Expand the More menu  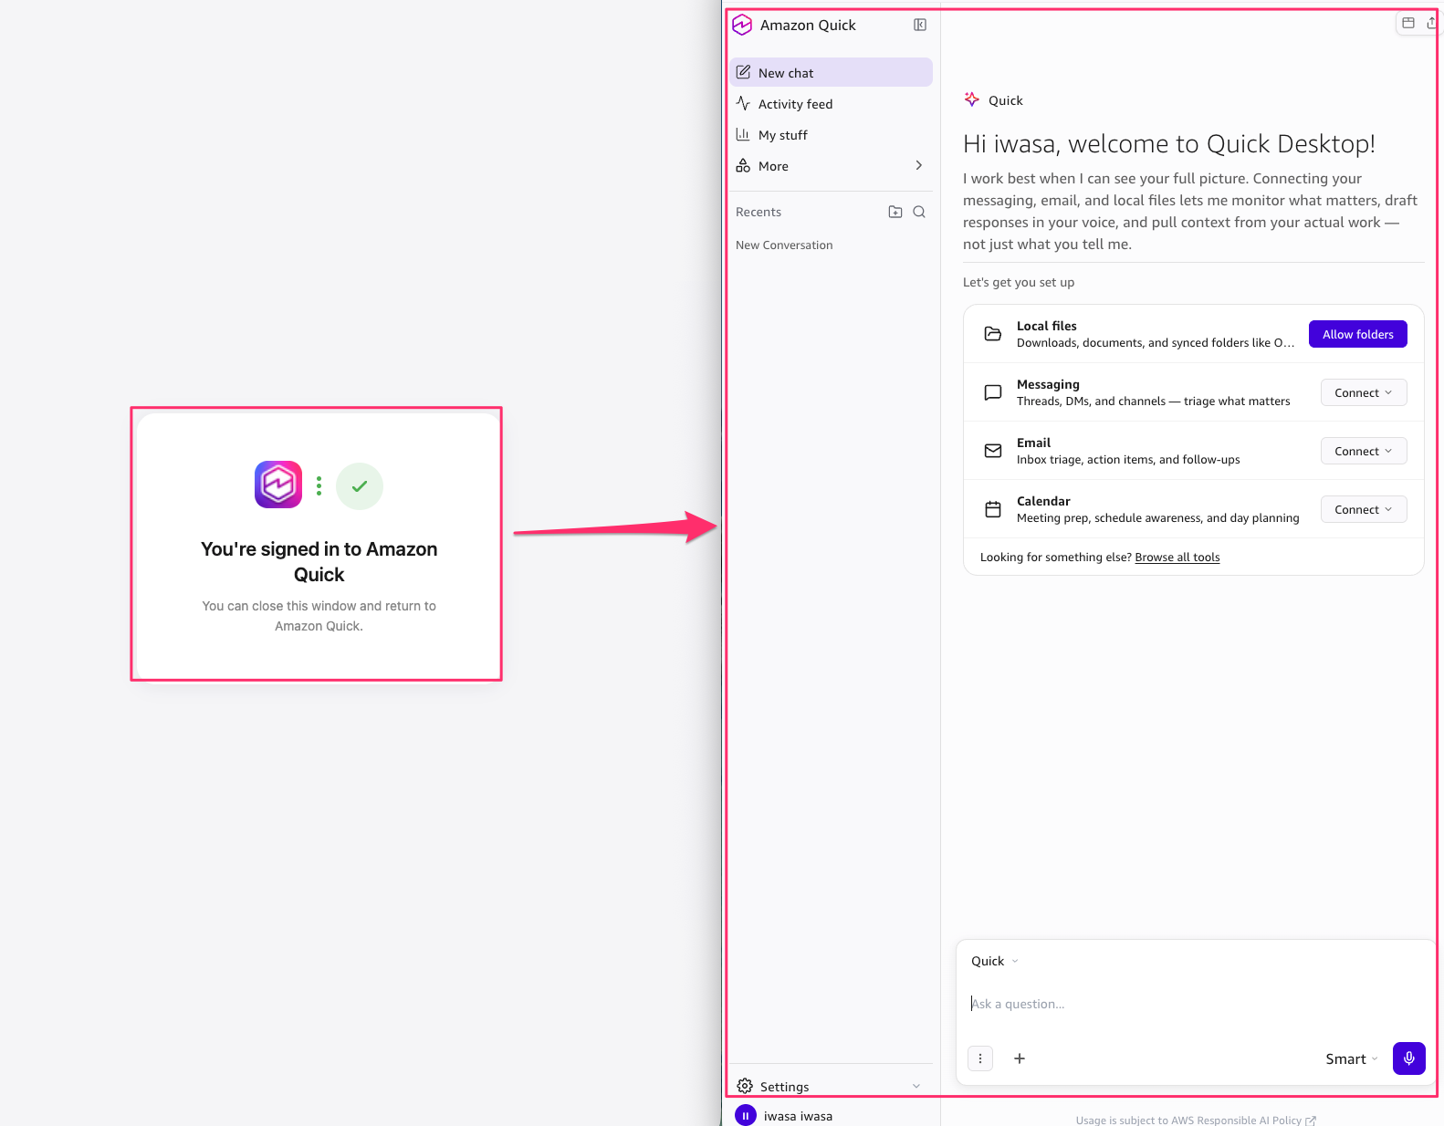(831, 165)
